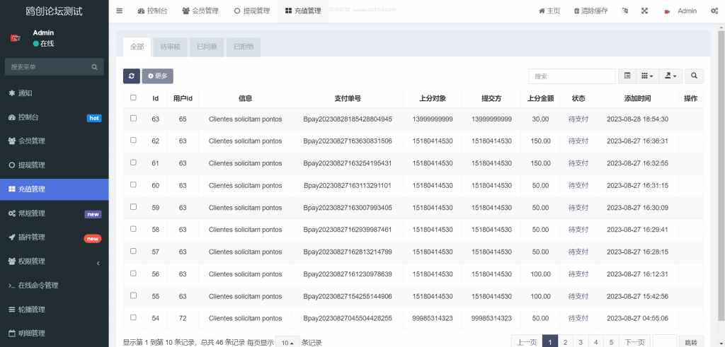The image size is (725, 347).
Task: Check the checkbox for row Id 56
Action: [x=133, y=274]
